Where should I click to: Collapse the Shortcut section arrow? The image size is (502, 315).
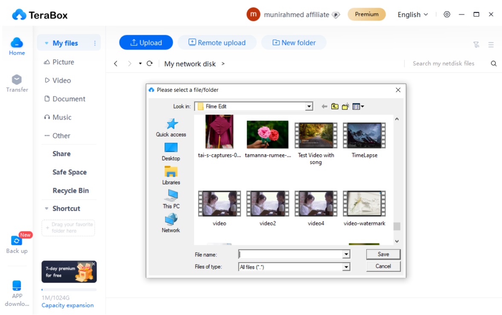coord(46,208)
